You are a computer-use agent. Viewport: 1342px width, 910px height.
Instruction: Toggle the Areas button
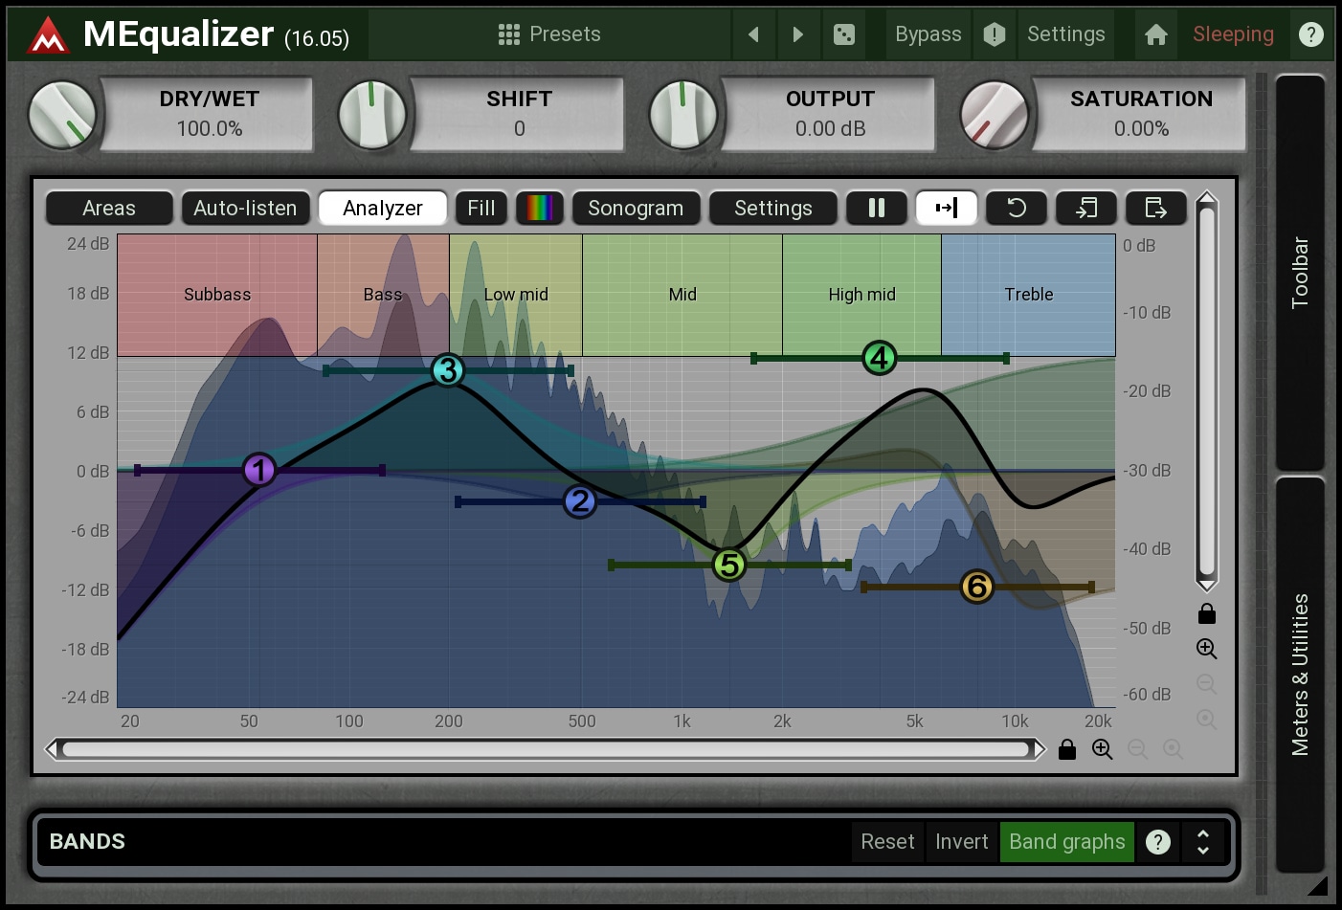[109, 208]
